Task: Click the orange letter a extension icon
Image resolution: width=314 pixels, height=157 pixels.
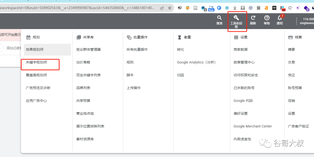Action: [x=266, y=8]
